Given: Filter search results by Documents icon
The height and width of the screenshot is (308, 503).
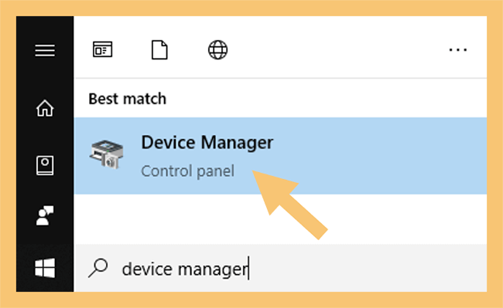Looking at the screenshot, I should [x=159, y=49].
